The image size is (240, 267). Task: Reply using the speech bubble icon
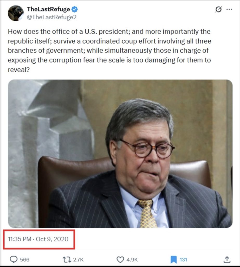[14, 259]
